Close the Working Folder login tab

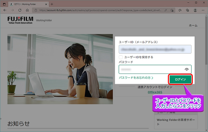pyautogui.click(x=46, y=4)
